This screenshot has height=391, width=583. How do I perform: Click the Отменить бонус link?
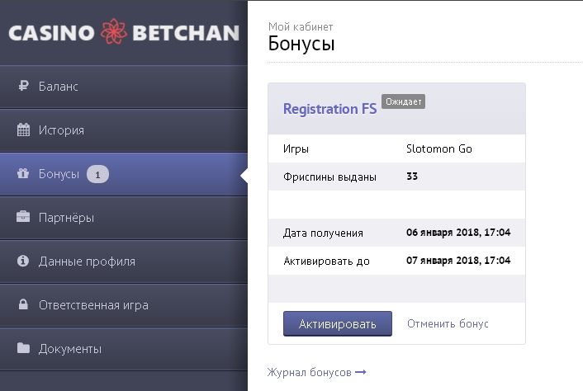(448, 323)
